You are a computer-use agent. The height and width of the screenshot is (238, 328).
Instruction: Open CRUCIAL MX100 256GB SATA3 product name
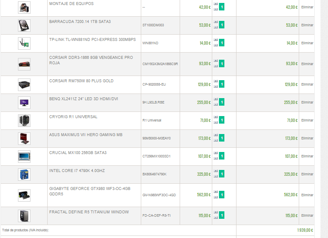[78, 153]
